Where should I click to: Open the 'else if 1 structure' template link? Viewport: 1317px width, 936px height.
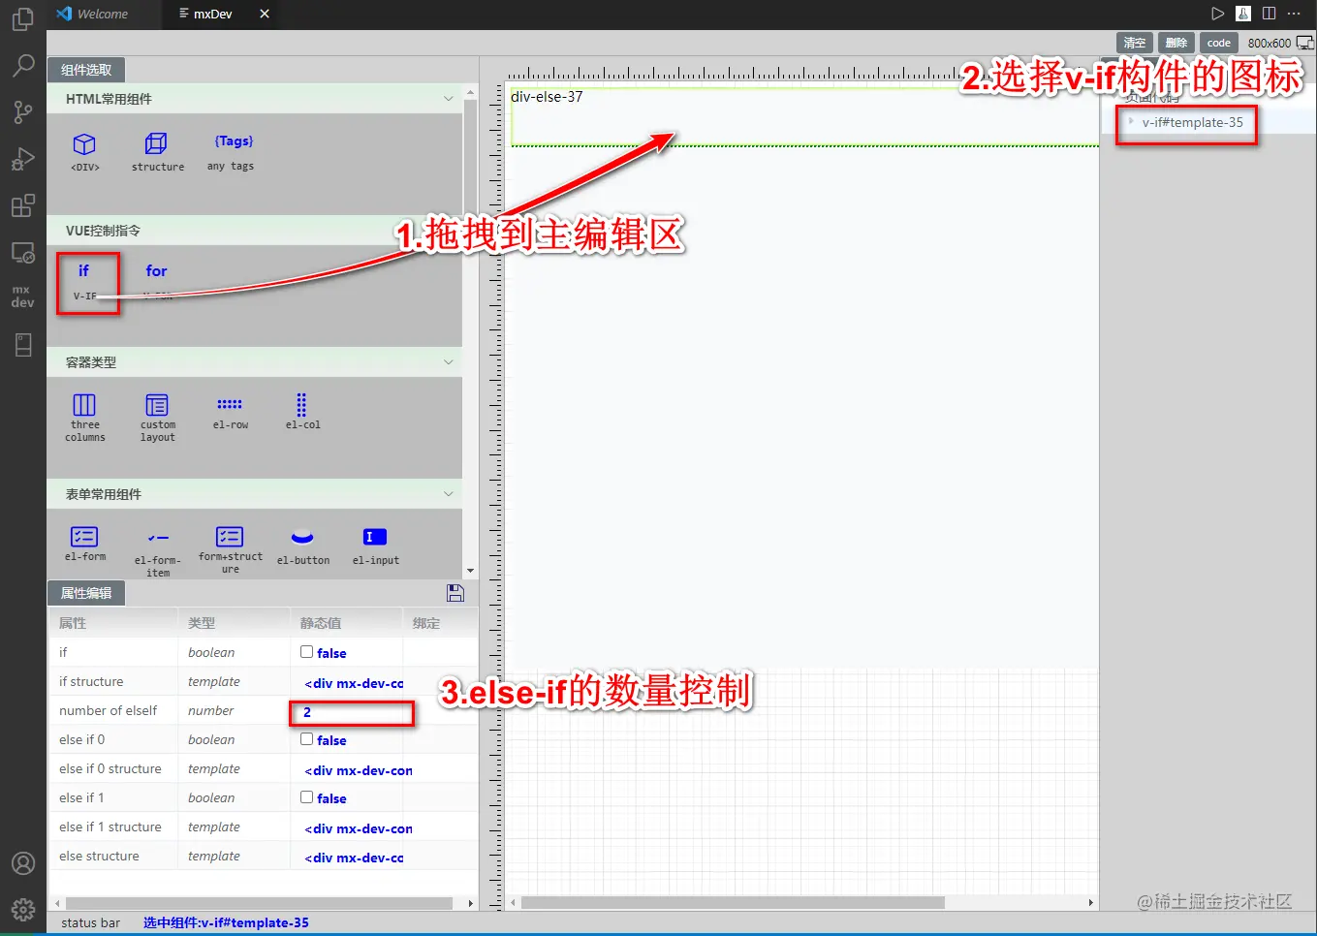pos(359,828)
